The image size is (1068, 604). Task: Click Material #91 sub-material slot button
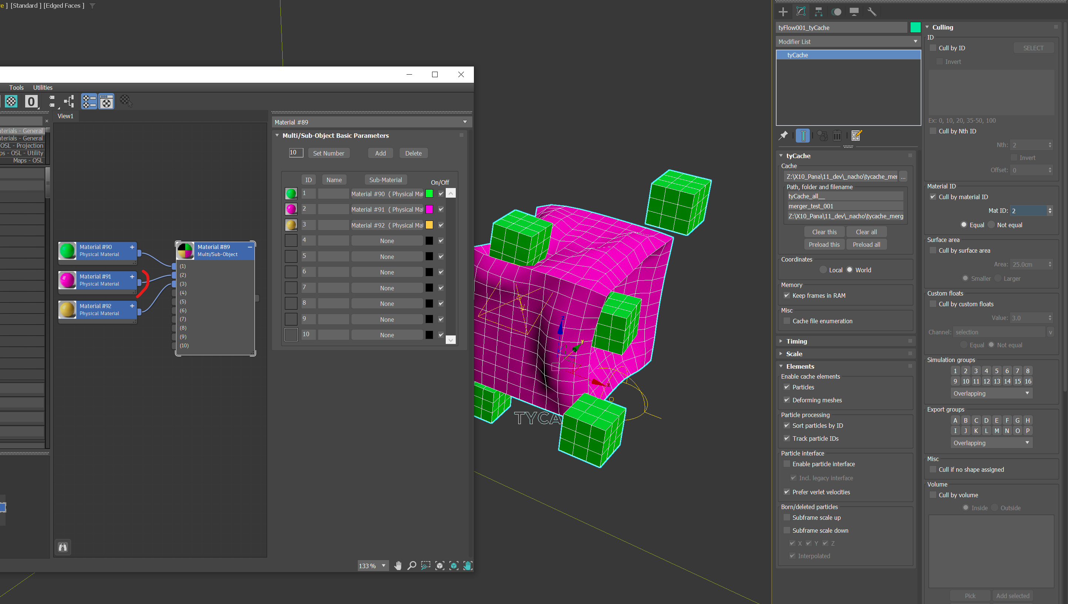click(x=387, y=209)
